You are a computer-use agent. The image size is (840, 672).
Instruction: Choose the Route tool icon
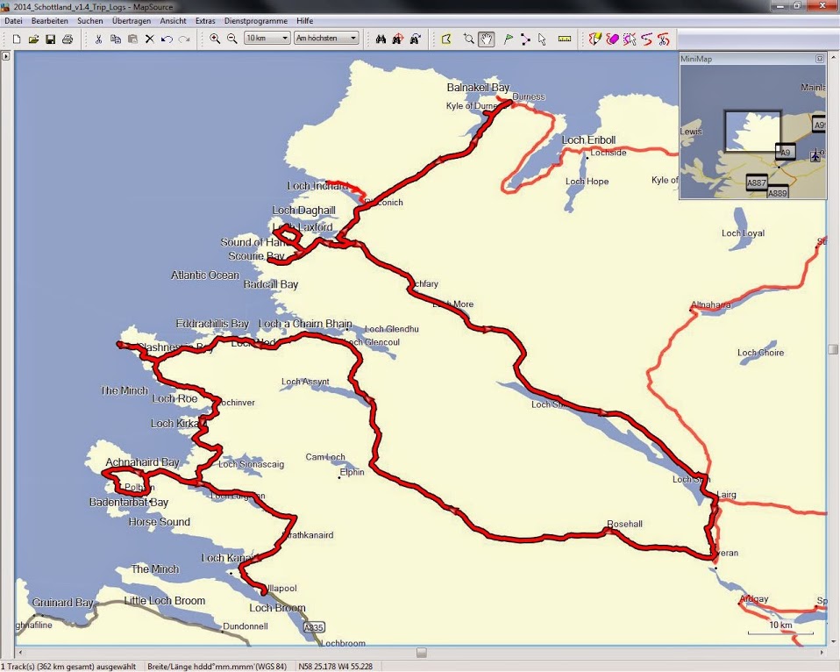tap(525, 39)
